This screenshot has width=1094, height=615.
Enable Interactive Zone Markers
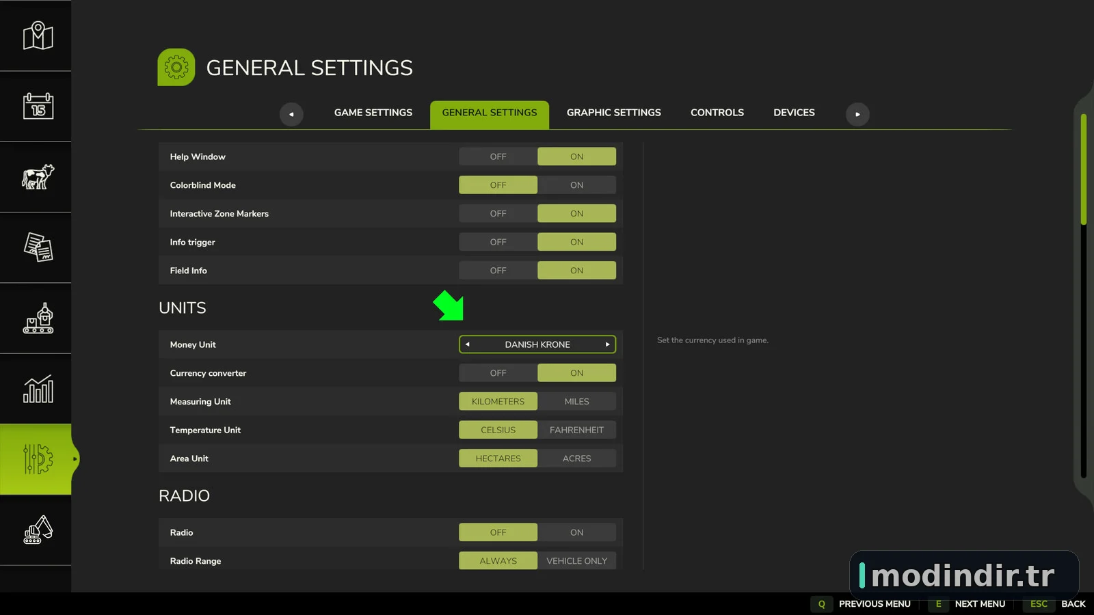(x=576, y=214)
